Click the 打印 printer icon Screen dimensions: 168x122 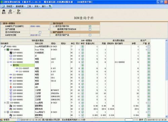[x=10, y=10]
